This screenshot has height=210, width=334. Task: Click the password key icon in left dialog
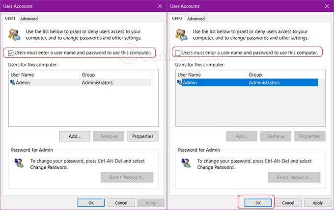tap(20, 163)
